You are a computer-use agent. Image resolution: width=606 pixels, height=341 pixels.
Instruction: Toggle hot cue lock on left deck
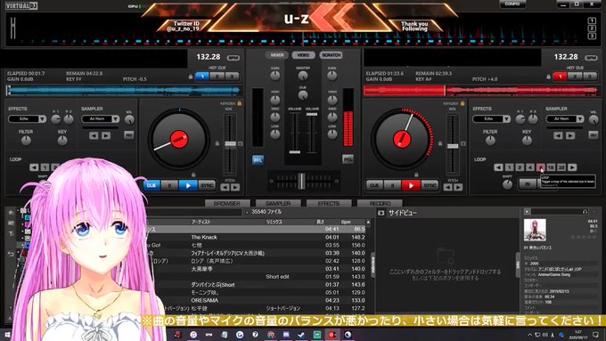coord(191,77)
